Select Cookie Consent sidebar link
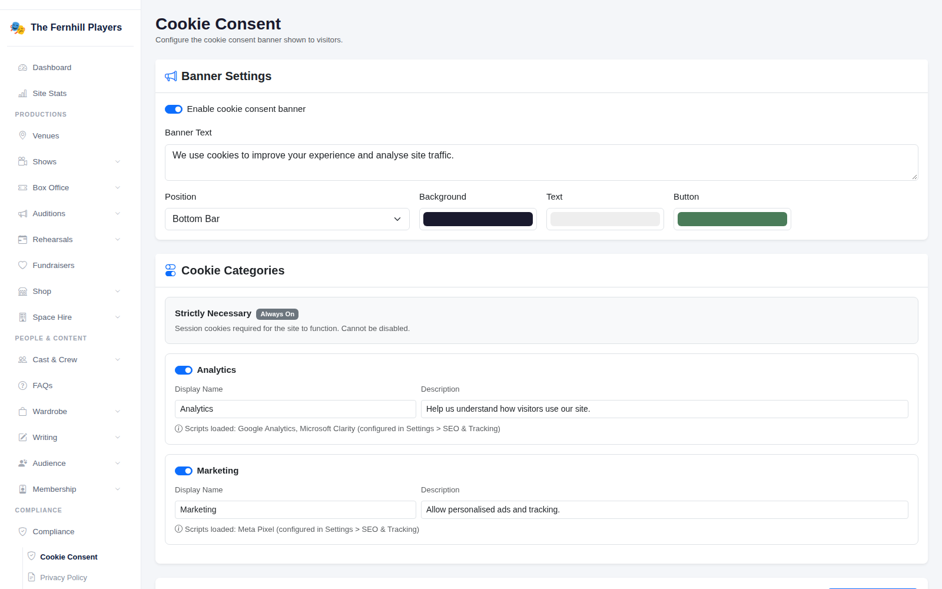Image resolution: width=942 pixels, height=589 pixels. pyautogui.click(x=69, y=557)
